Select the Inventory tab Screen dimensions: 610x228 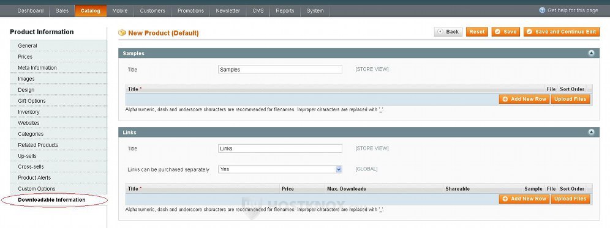click(58, 112)
